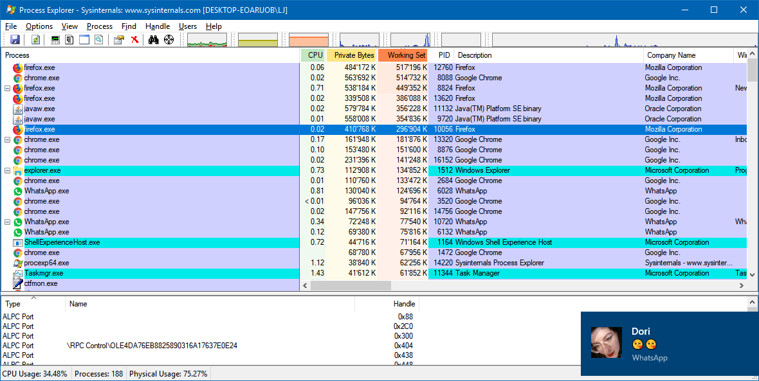
Task: Click the Save toolbar icon
Action: (15, 40)
